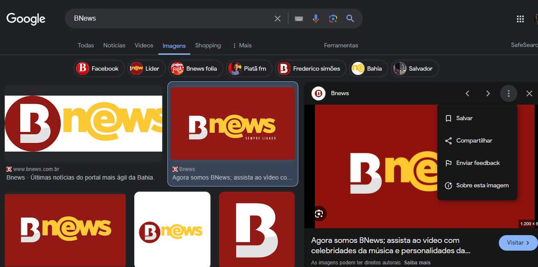The height and width of the screenshot is (267, 538).
Task: Close the image preview panel
Action: [x=529, y=93]
